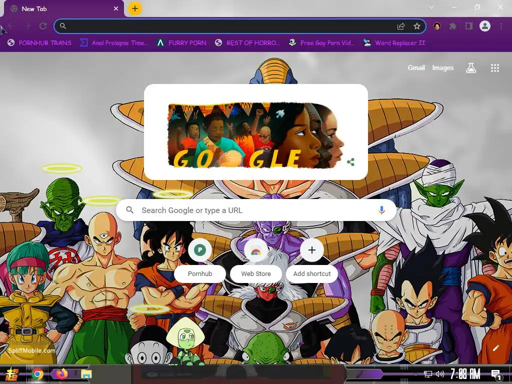Open a new tab with plus button

coord(135,8)
